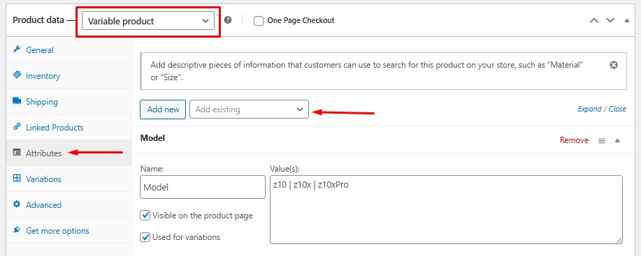Move Product data panel down
The image size is (641, 256).
[x=610, y=20]
